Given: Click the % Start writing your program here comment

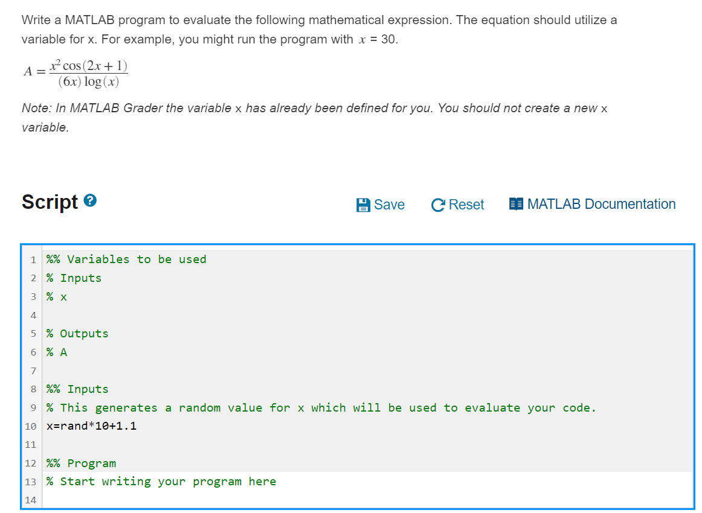Looking at the screenshot, I should click(x=161, y=481).
